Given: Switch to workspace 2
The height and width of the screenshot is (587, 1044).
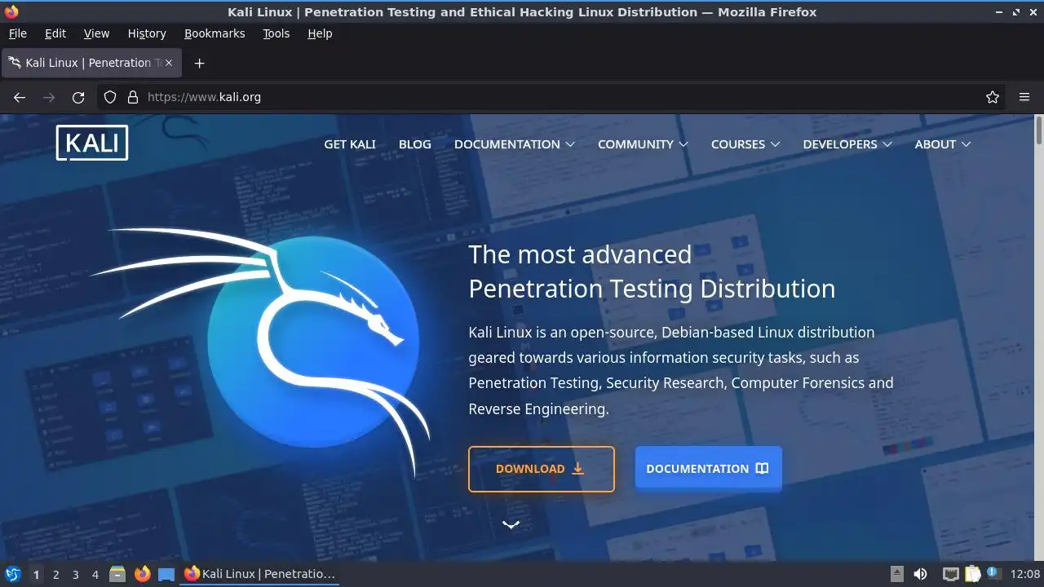Looking at the screenshot, I should coord(55,574).
